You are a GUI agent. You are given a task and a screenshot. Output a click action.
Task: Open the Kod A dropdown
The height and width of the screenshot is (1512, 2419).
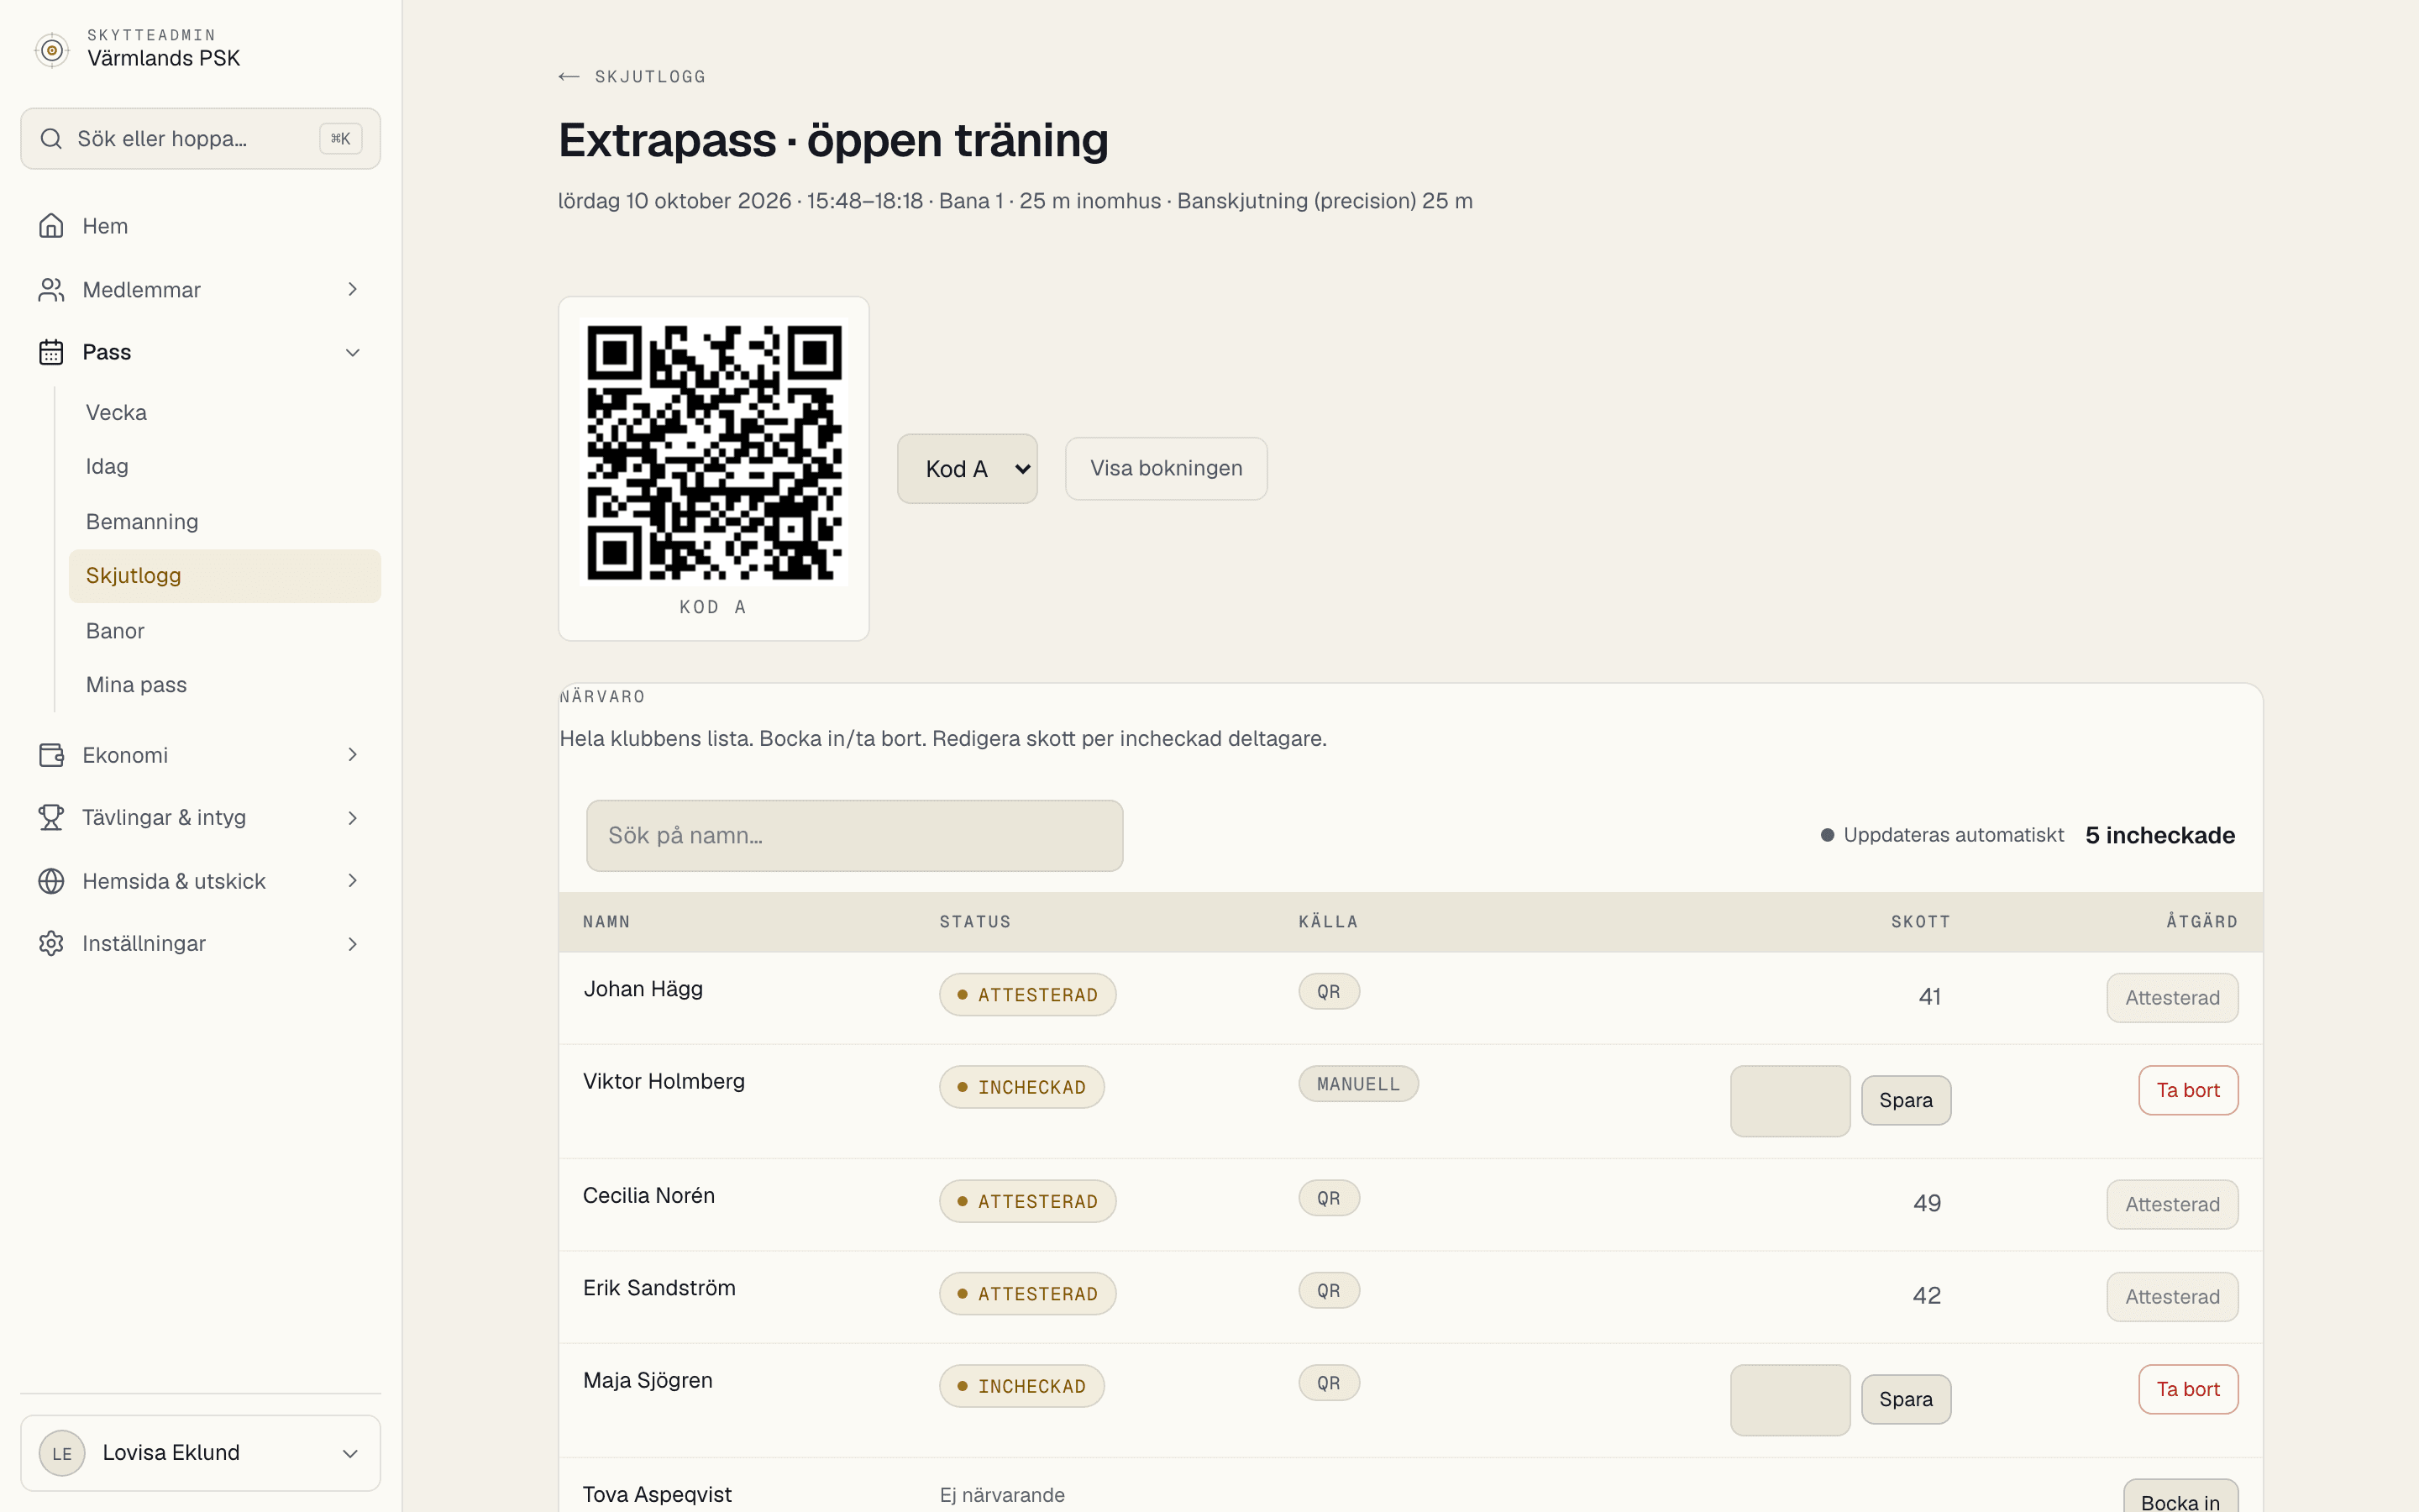(967, 469)
